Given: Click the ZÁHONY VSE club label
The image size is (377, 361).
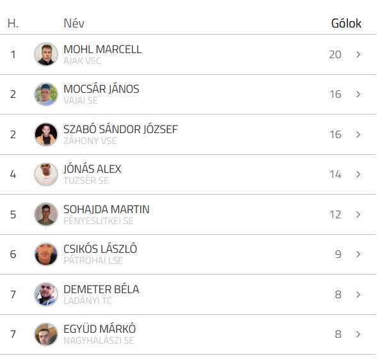Looking at the screenshot, I should click(90, 140).
